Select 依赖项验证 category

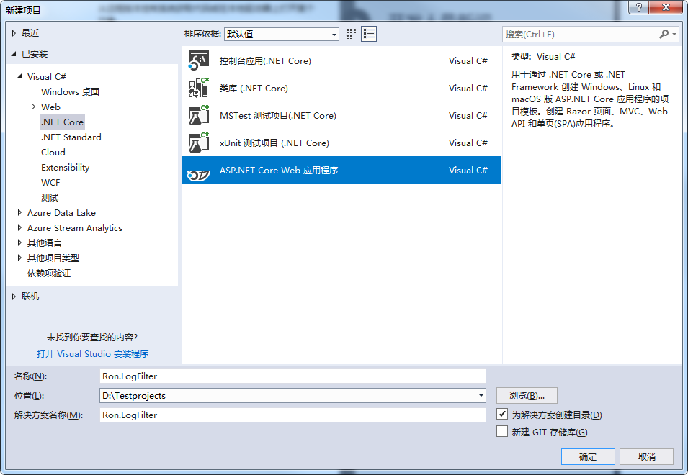click(49, 273)
